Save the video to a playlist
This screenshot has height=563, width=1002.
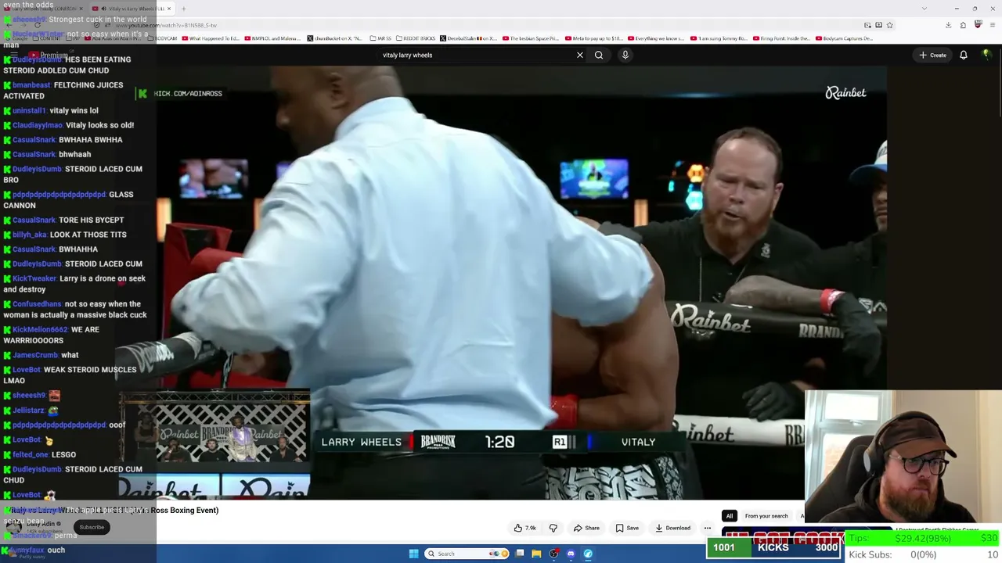click(x=627, y=528)
